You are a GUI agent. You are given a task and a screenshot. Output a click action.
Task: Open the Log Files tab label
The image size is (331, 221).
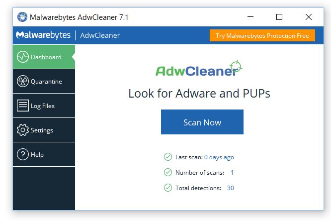[x=43, y=106]
